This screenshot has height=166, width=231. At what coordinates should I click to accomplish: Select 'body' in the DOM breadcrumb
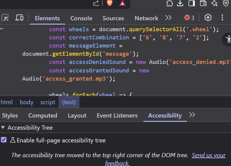click(x=26, y=102)
